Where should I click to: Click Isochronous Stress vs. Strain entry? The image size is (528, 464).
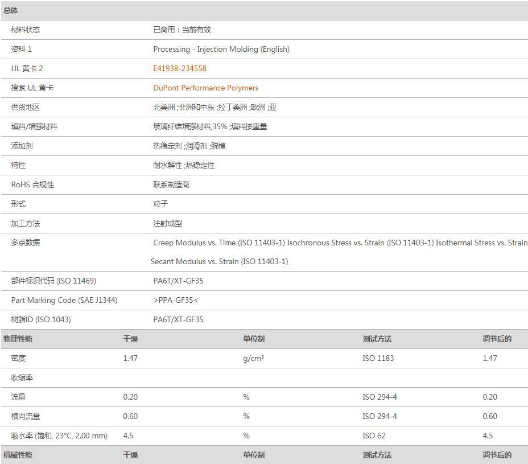(x=360, y=243)
